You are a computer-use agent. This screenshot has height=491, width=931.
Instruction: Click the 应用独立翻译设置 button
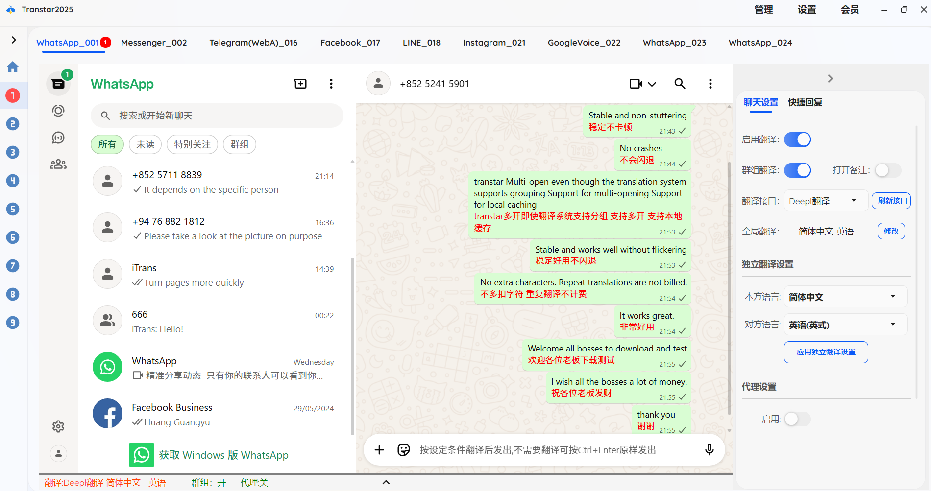[x=826, y=352]
